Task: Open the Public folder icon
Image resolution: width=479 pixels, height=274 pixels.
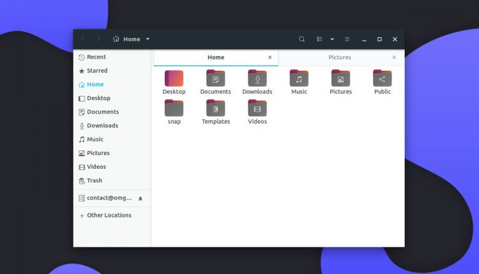Action: [382, 78]
